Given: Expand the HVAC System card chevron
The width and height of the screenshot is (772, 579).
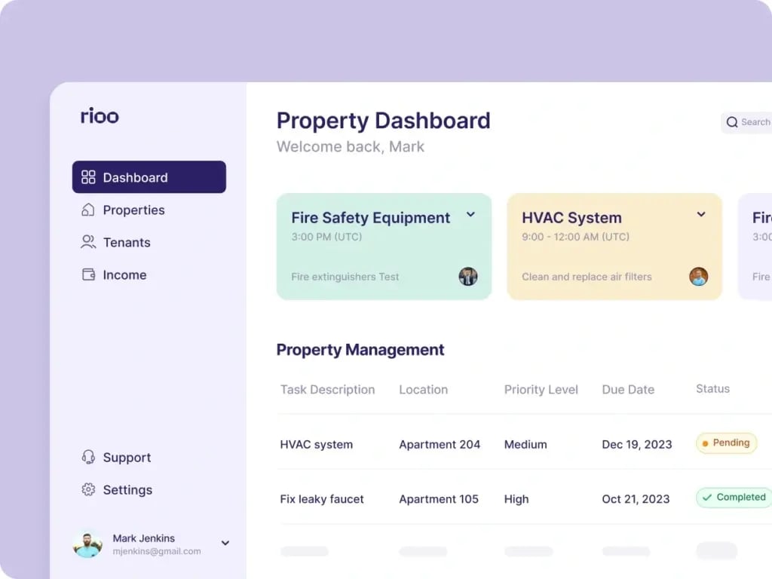Looking at the screenshot, I should [701, 215].
